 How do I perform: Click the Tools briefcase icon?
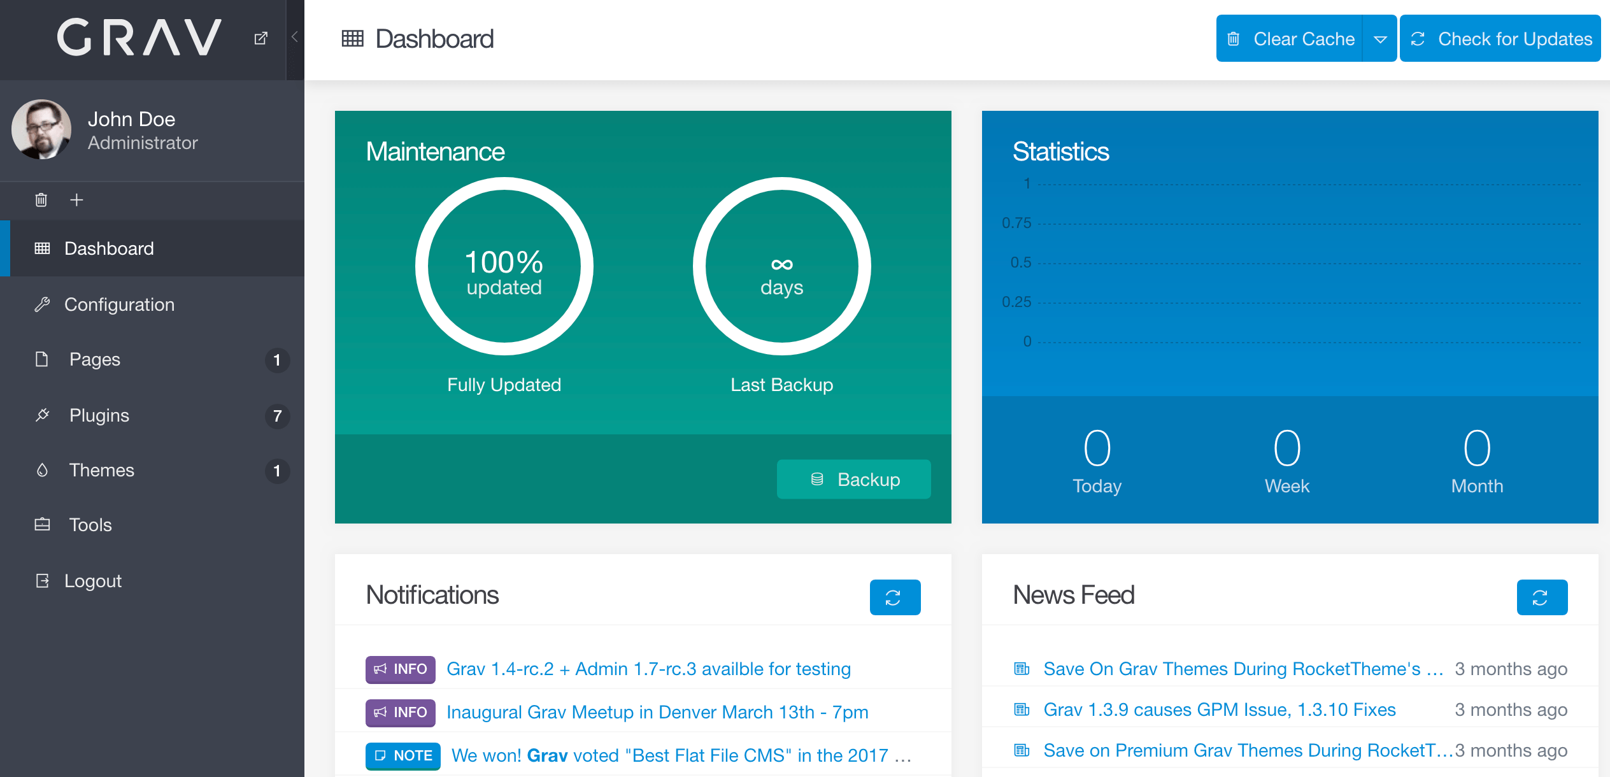[x=41, y=525]
